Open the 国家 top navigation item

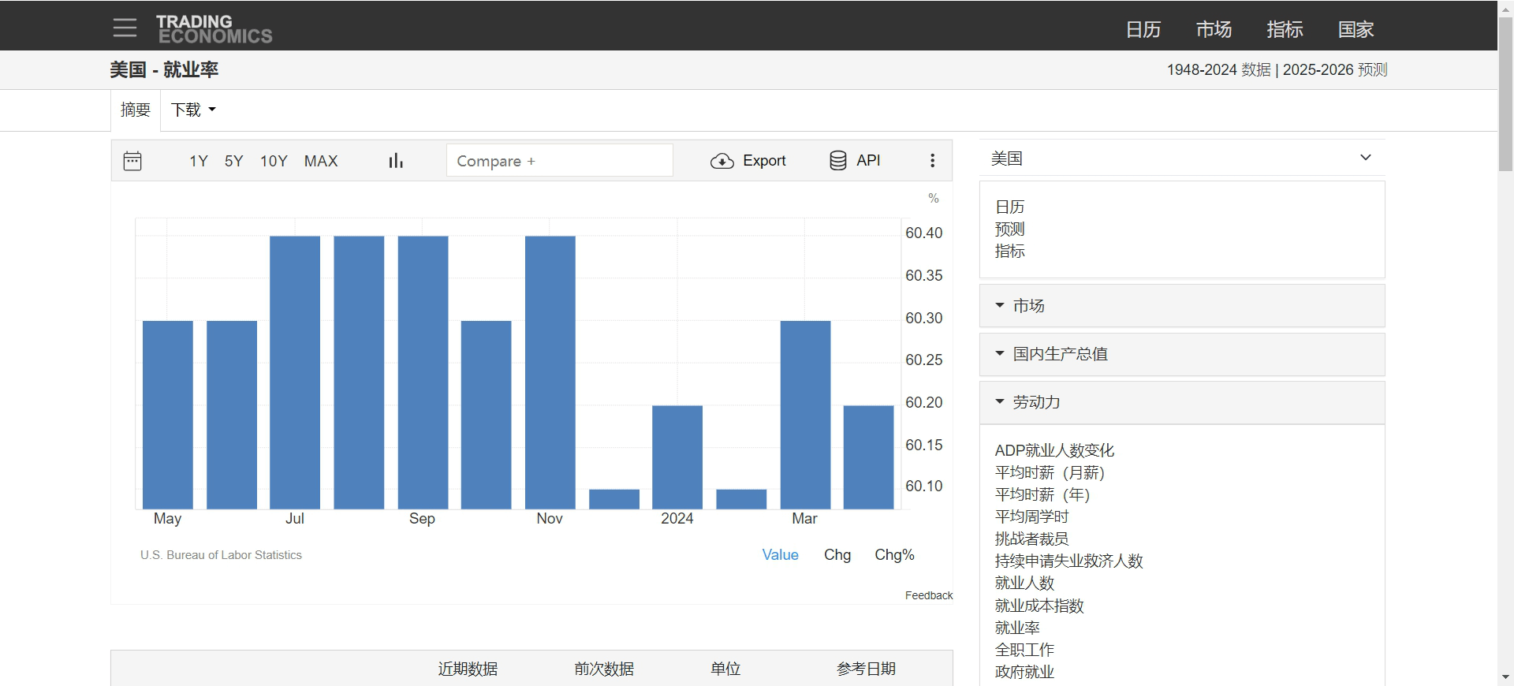[1356, 30]
